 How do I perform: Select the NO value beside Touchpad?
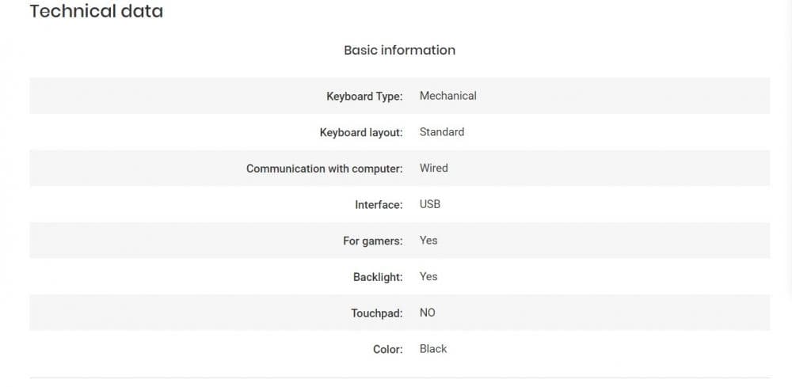click(x=427, y=313)
